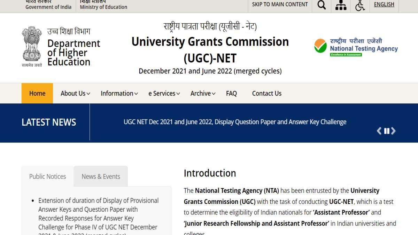Open the search icon in the header
The image size is (418, 235).
click(x=321, y=5)
